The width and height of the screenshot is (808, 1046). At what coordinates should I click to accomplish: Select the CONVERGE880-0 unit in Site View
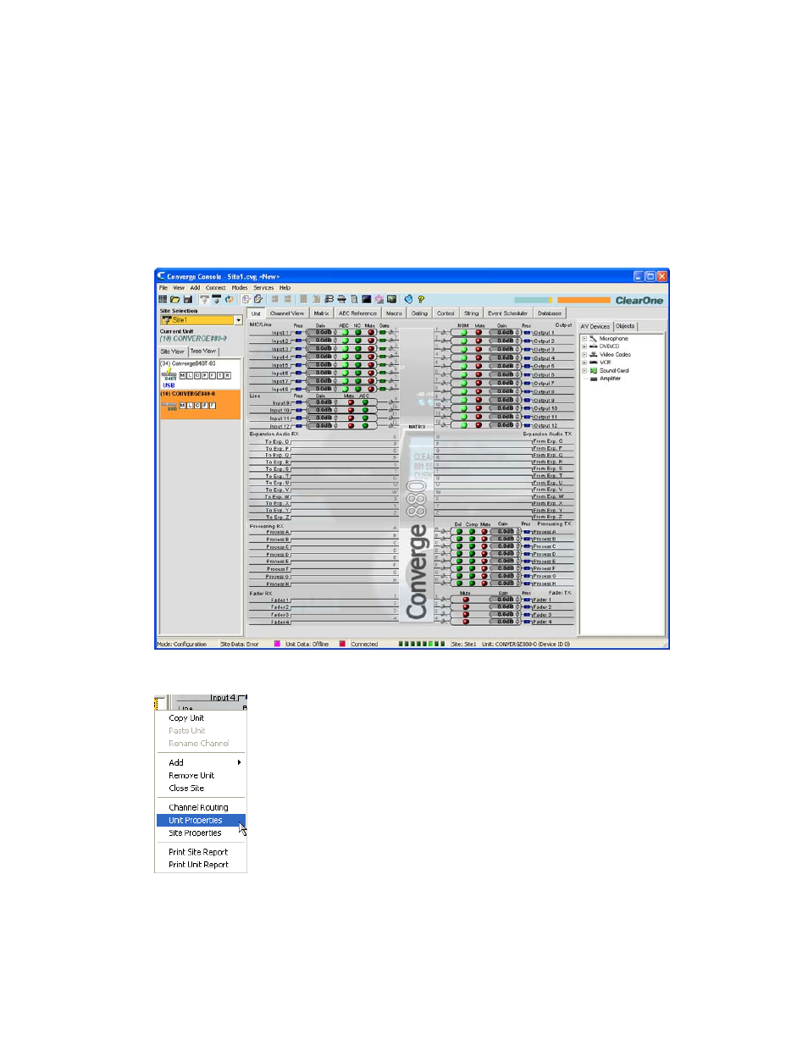[x=200, y=404]
